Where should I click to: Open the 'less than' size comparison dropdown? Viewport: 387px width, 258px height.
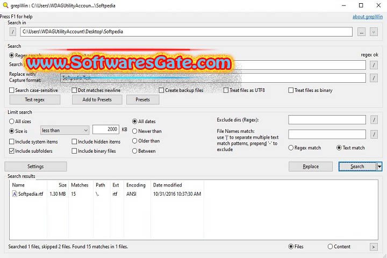[64, 131]
